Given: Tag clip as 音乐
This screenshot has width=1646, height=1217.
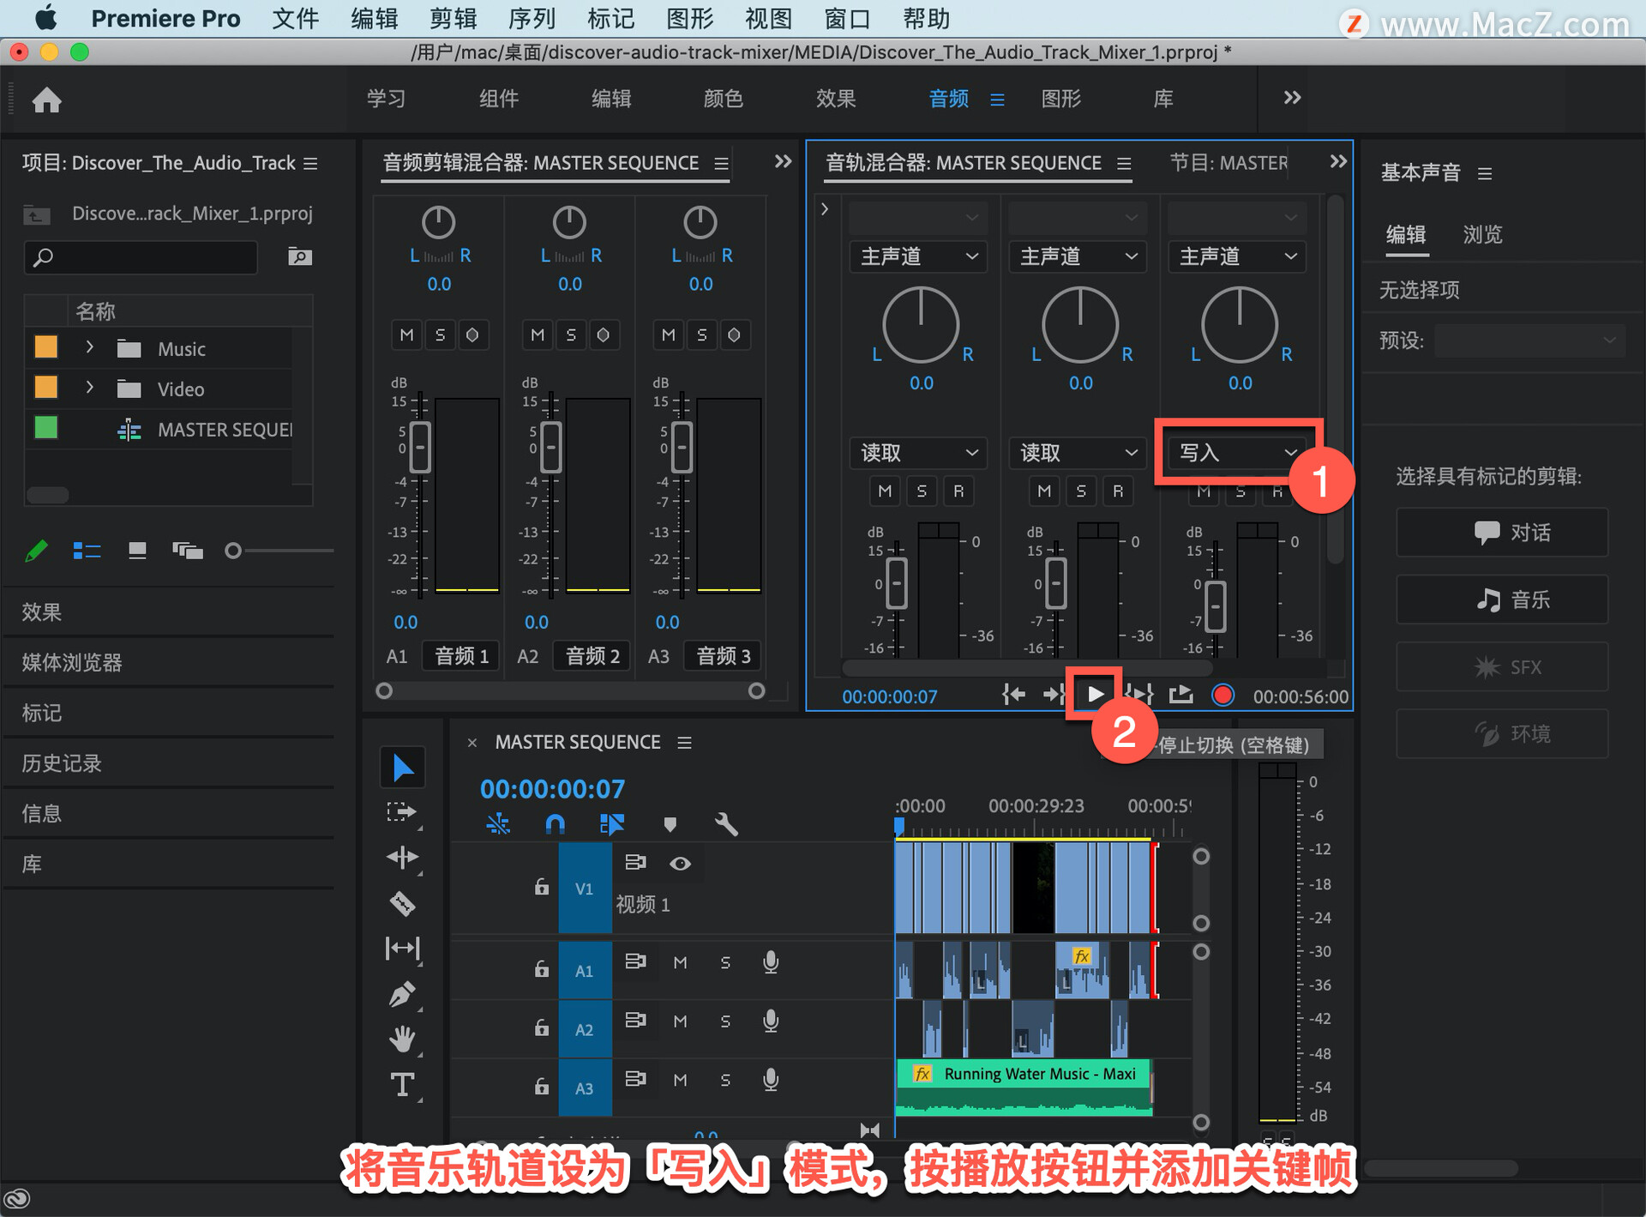Looking at the screenshot, I should point(1502,599).
